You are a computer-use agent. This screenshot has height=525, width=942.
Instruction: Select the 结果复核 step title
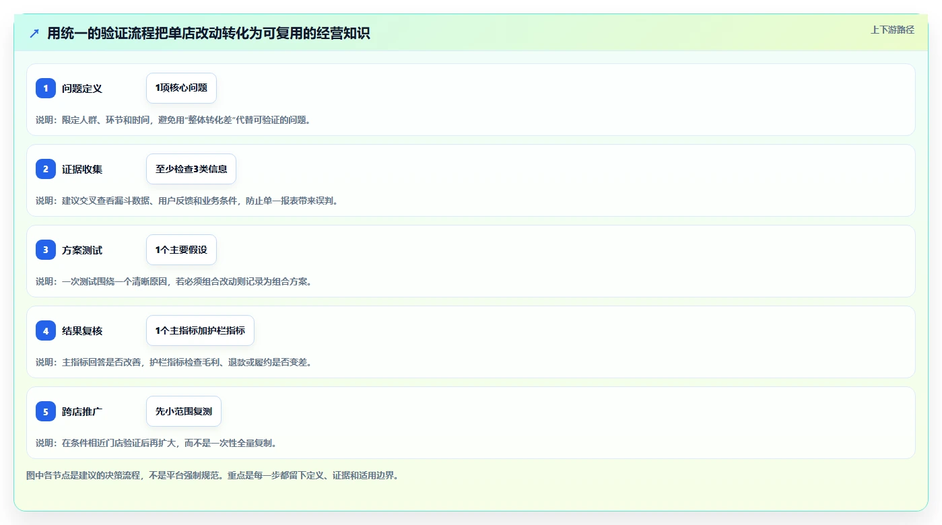click(x=82, y=330)
